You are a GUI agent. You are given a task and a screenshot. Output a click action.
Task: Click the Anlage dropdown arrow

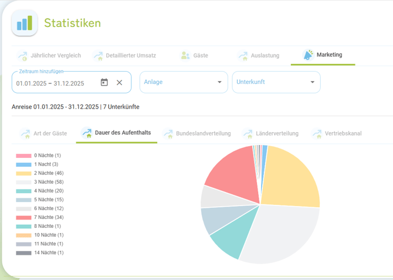[219, 82]
